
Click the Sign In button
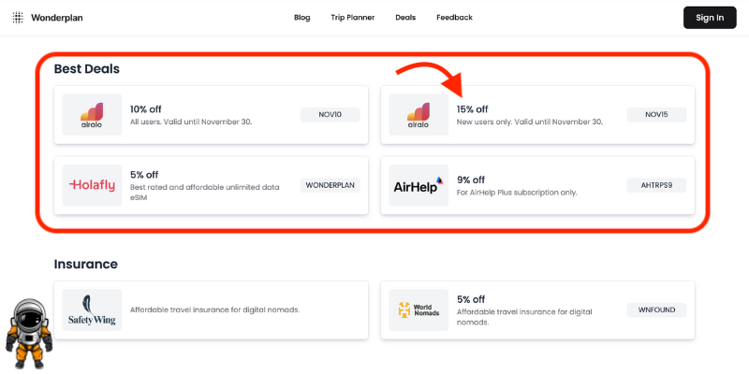(710, 18)
